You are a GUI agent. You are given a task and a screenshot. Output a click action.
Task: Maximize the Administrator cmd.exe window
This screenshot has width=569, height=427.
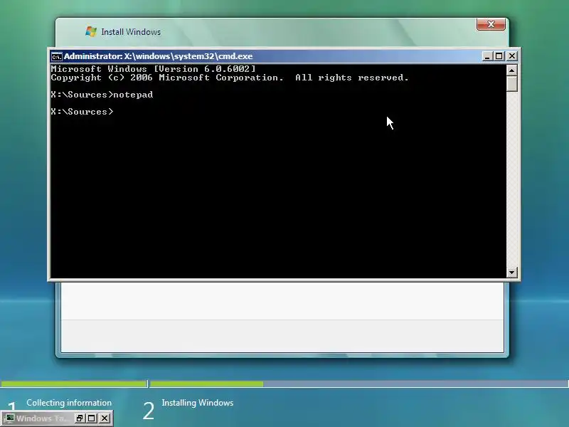coord(499,56)
